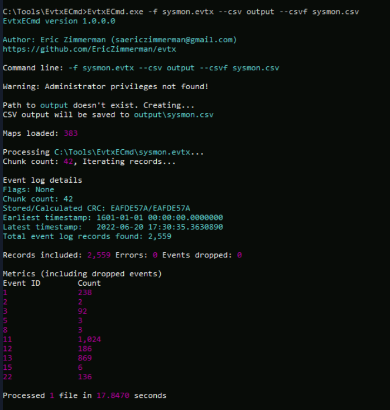
Task: Click the 'Command line: -f sysmon.evtx' line
Action: (141, 68)
